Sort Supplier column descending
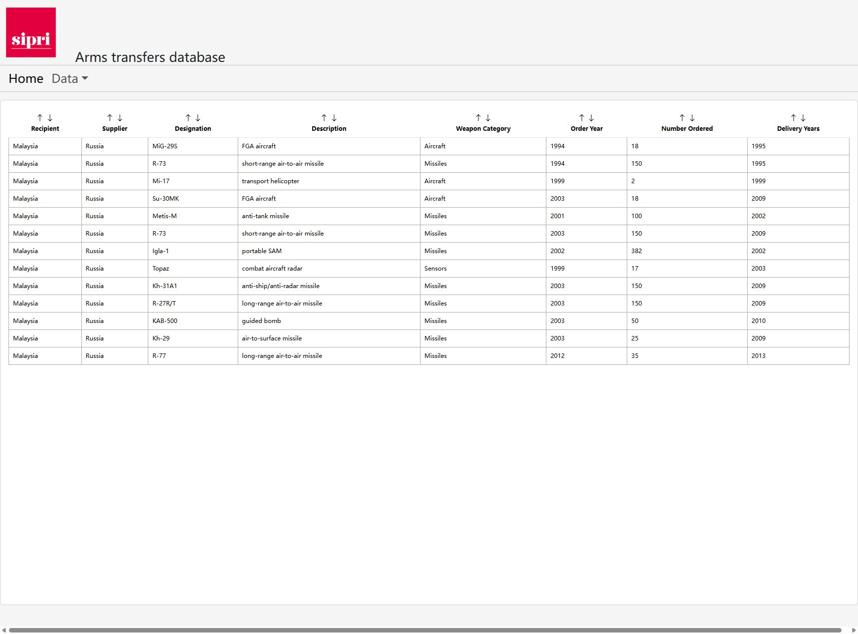Image resolution: width=858 pixels, height=634 pixels. click(120, 118)
